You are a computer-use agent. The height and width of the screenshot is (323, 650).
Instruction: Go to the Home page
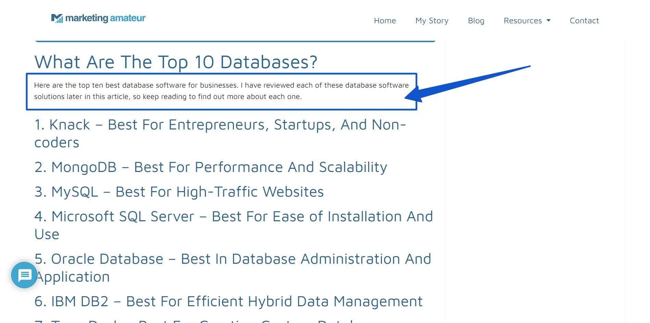[385, 21]
